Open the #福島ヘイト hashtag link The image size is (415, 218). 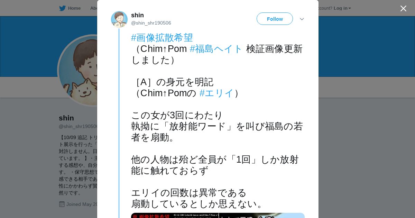click(x=216, y=49)
